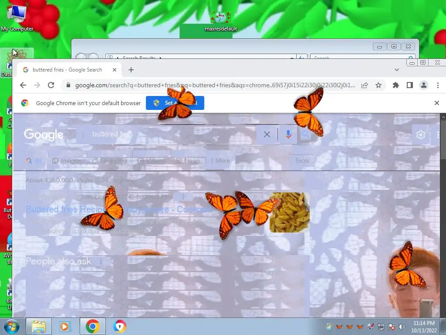Image resolution: width=446 pixels, height=335 pixels.
Task: Bookmark this page with the star icon
Action: pos(378,85)
